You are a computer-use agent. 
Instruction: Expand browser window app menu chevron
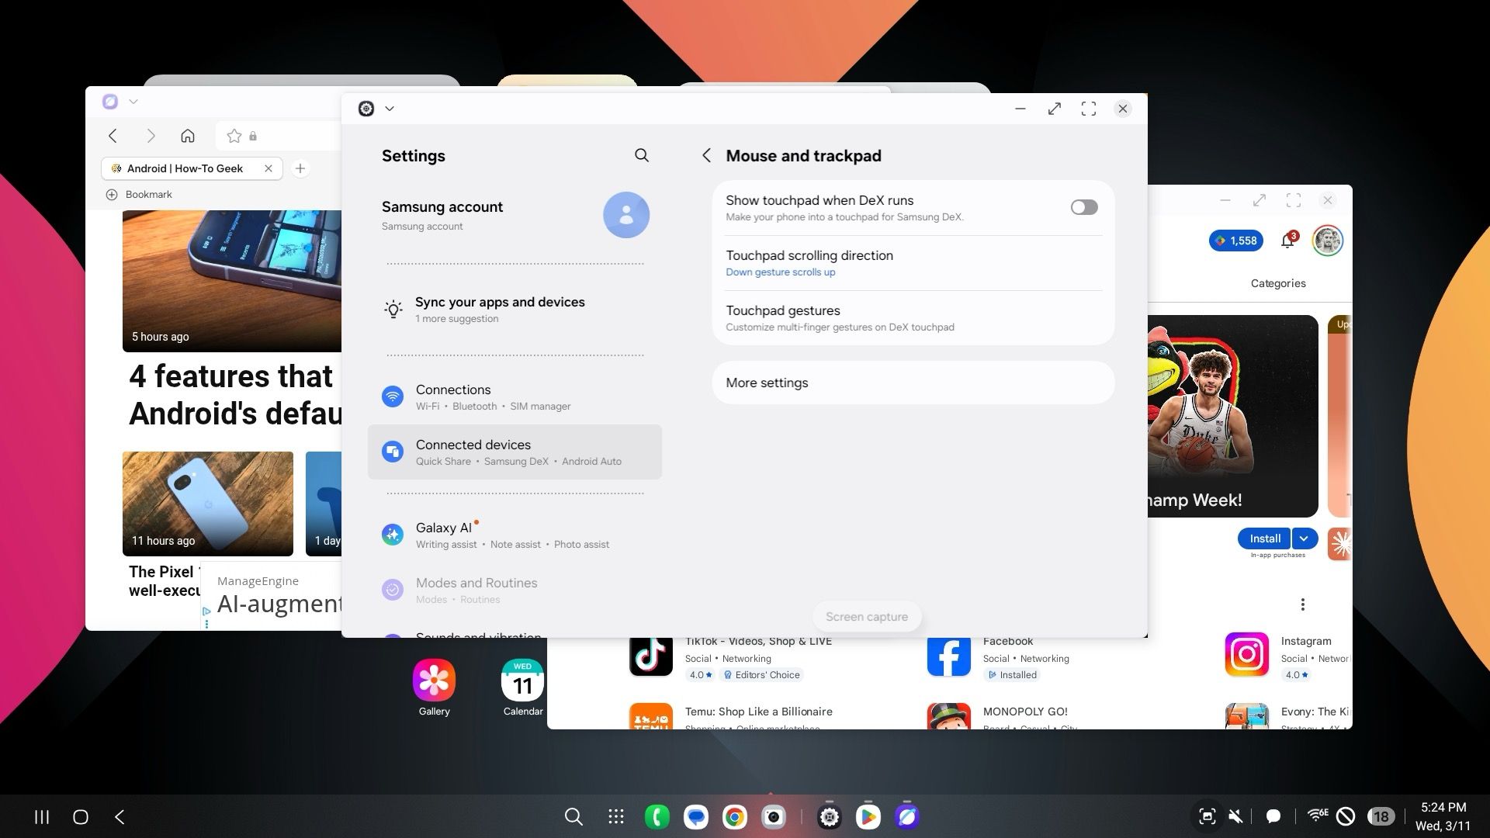(133, 102)
